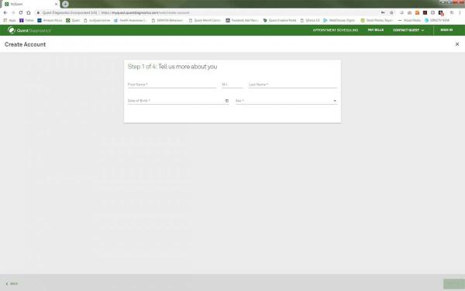The width and height of the screenshot is (465, 291).
Task: Focus the M.I. field
Action: click(232, 85)
